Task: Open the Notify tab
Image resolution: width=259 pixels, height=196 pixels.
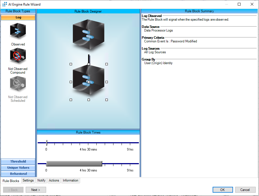Action: pos(41,180)
